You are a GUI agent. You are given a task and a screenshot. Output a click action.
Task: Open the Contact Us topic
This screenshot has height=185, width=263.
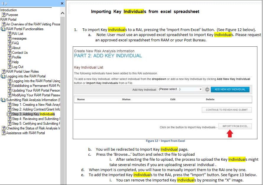coord(20,52)
